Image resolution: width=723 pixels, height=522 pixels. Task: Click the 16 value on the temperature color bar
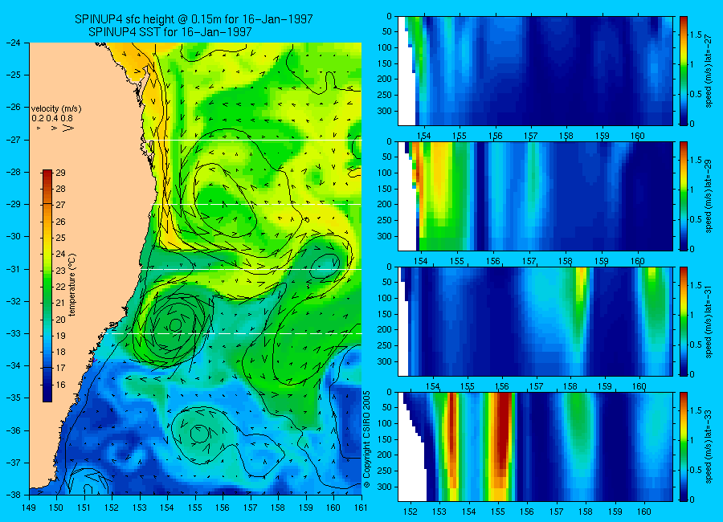(60, 385)
